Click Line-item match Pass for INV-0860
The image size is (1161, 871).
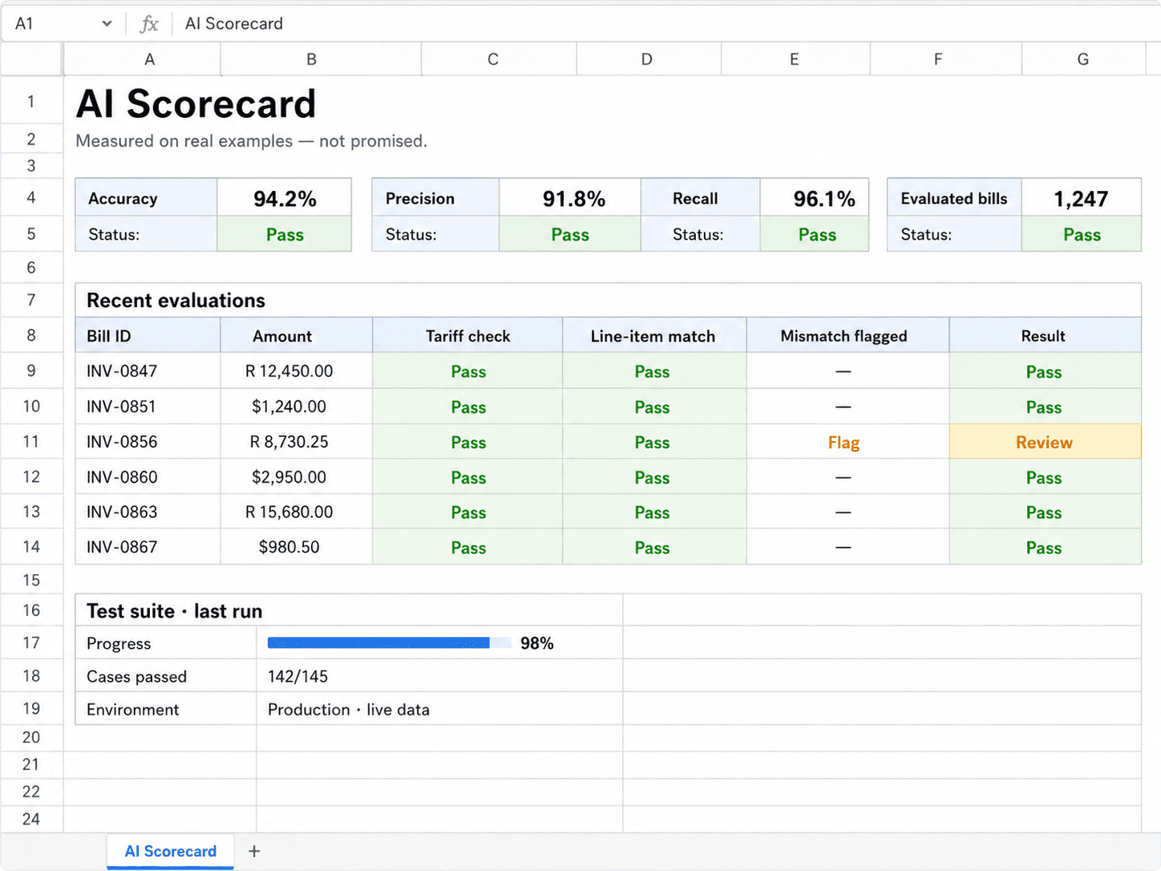pyautogui.click(x=654, y=477)
